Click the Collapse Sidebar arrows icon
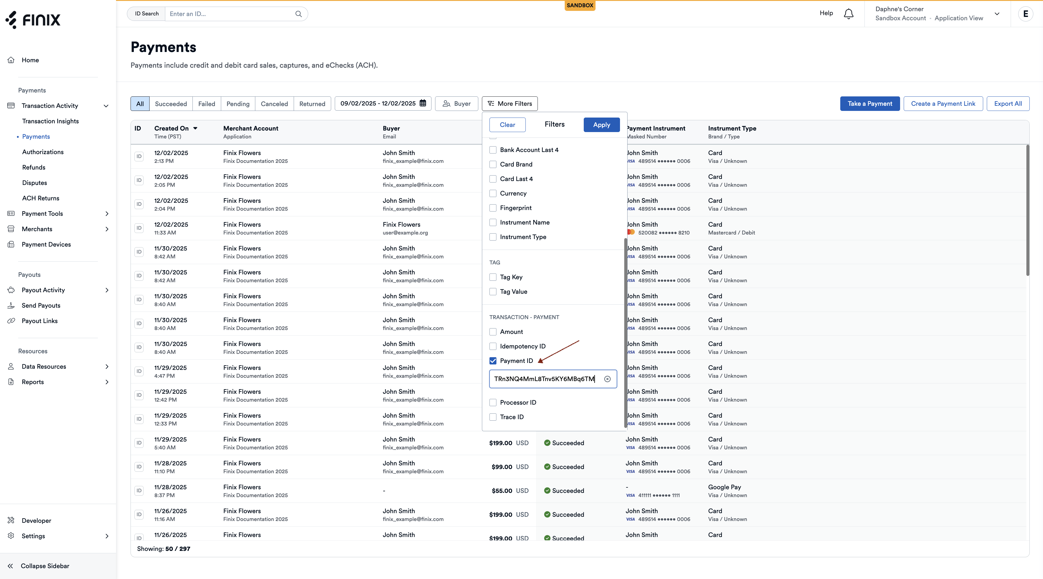The width and height of the screenshot is (1043, 579). pyautogui.click(x=10, y=566)
